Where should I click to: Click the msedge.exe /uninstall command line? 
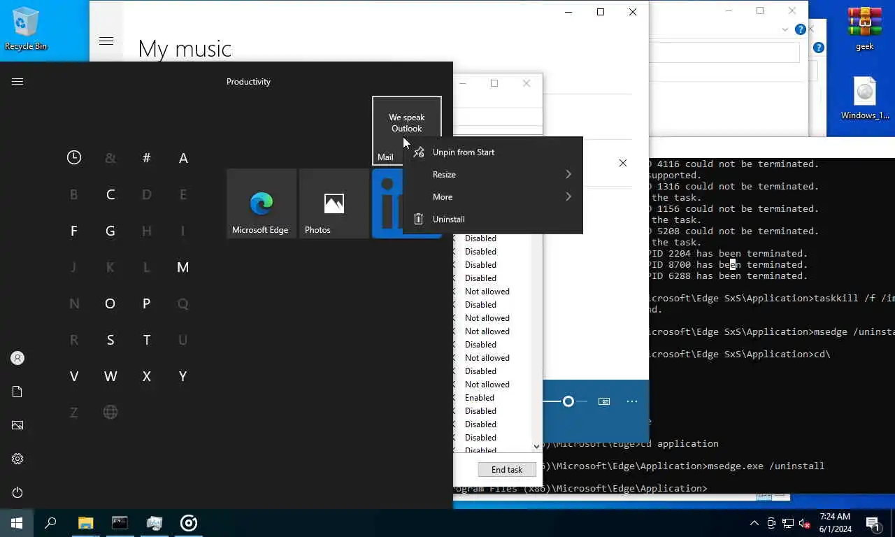(x=766, y=466)
